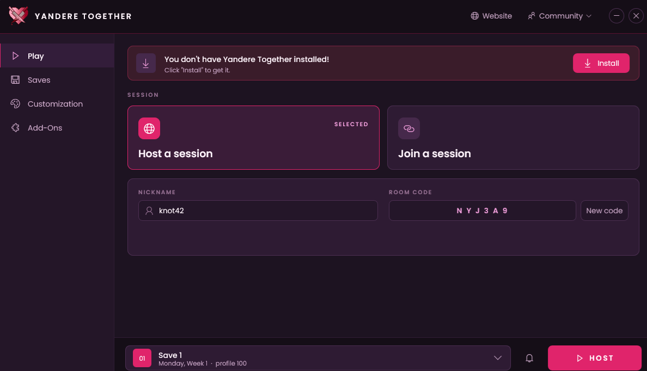Click the download icon in install banner
The width and height of the screenshot is (647, 371).
click(145, 63)
